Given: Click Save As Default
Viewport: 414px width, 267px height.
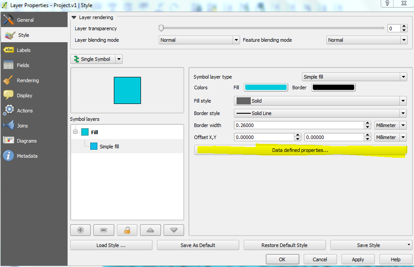Looking at the screenshot, I should [x=198, y=245].
